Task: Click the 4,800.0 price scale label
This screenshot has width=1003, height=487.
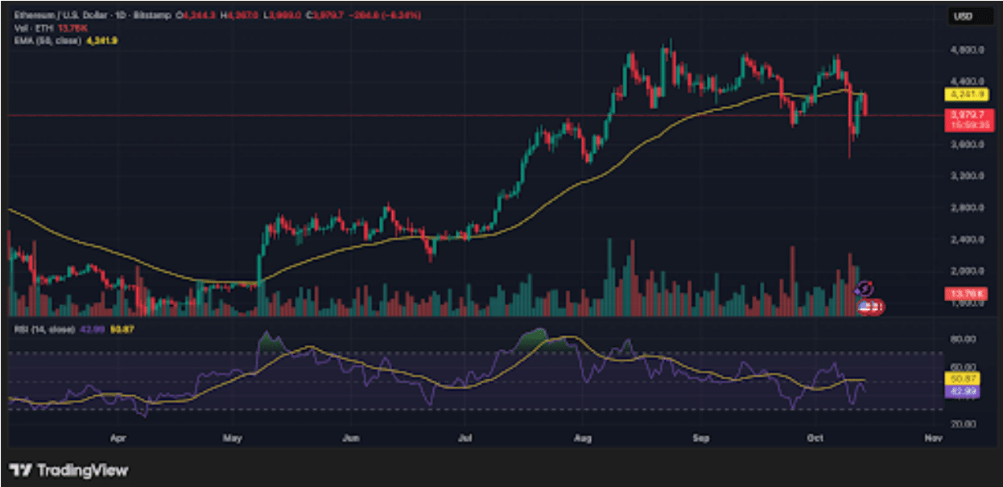Action: (x=964, y=50)
